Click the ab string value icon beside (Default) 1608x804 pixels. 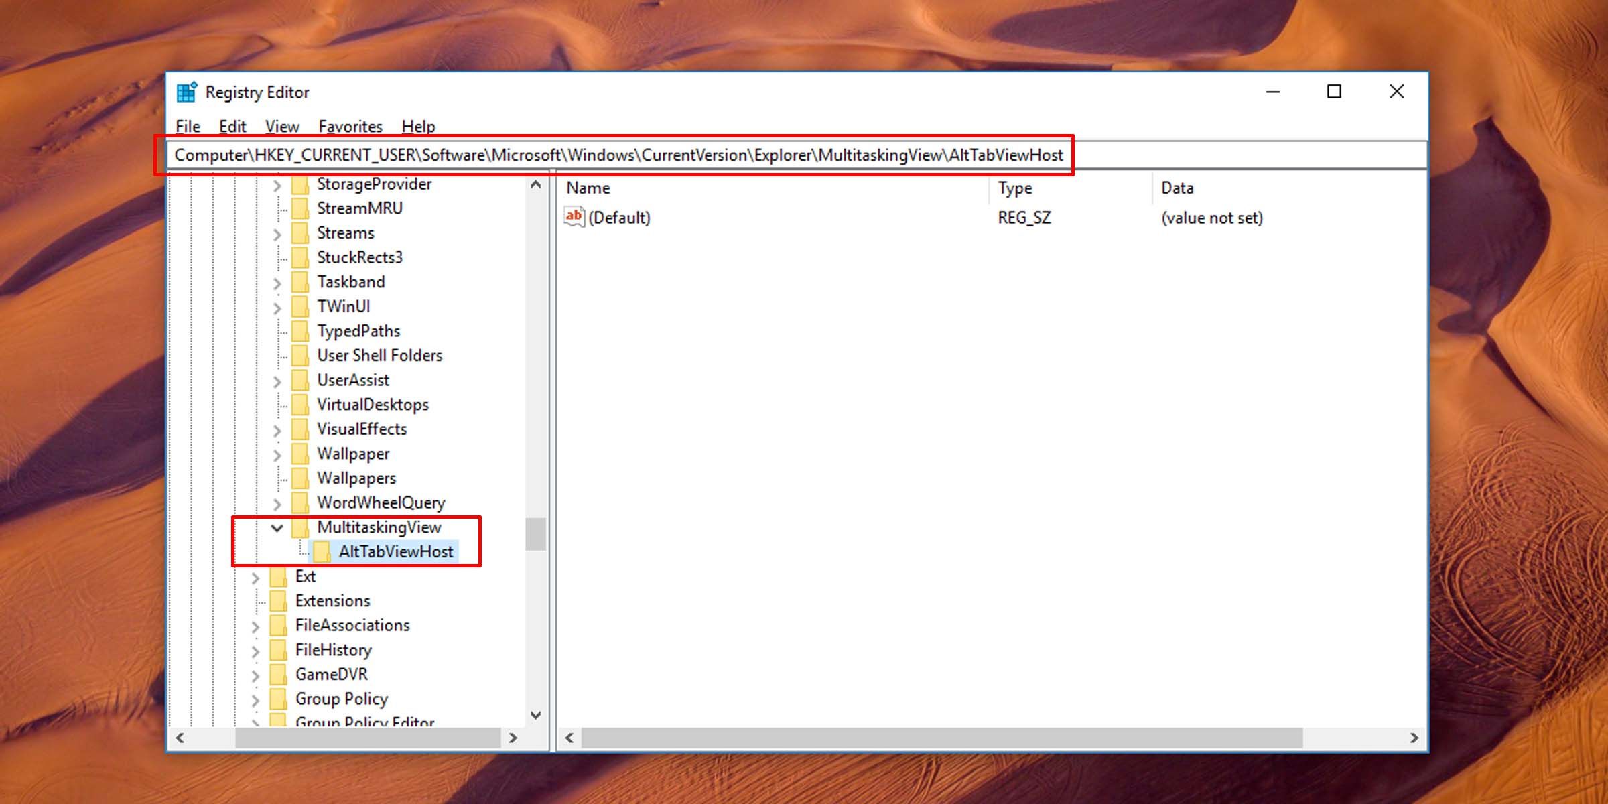click(574, 217)
